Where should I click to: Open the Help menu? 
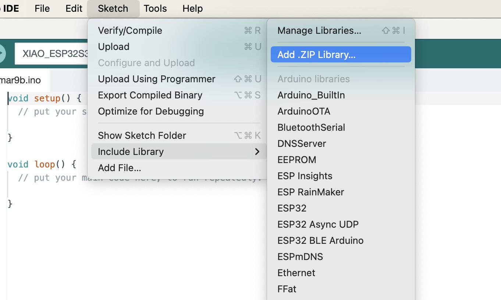pos(193,8)
